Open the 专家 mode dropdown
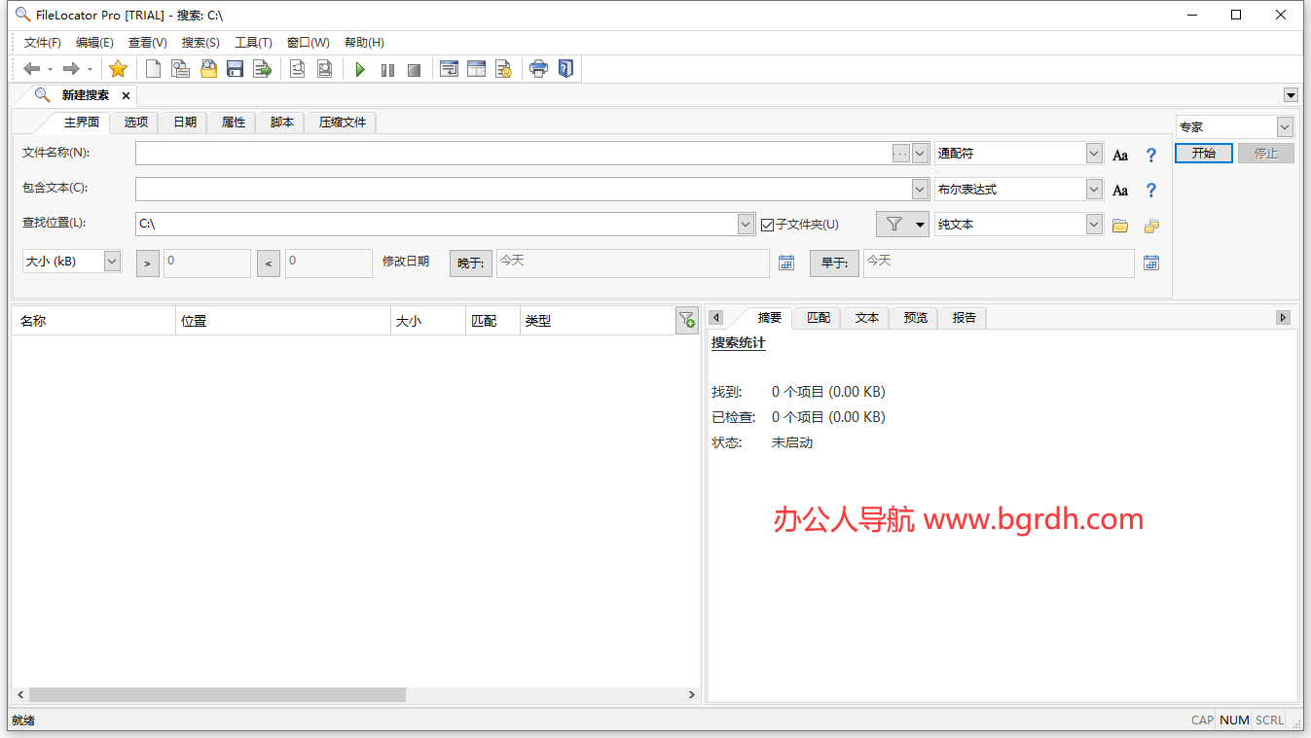This screenshot has height=738, width=1311. tap(1285, 126)
